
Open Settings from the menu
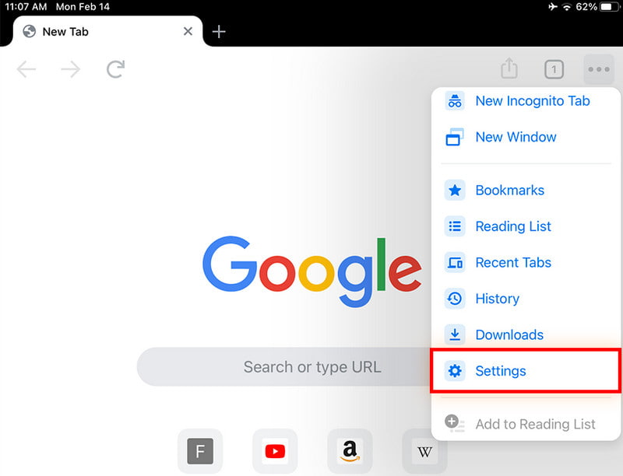(x=526, y=371)
